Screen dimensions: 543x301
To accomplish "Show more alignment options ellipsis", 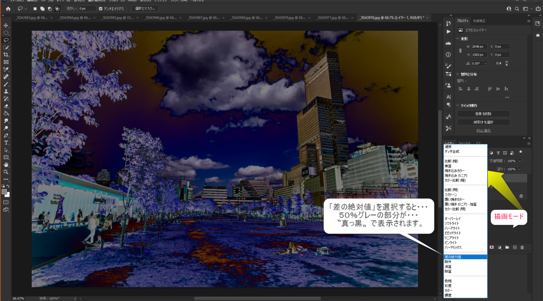I will [507, 97].
